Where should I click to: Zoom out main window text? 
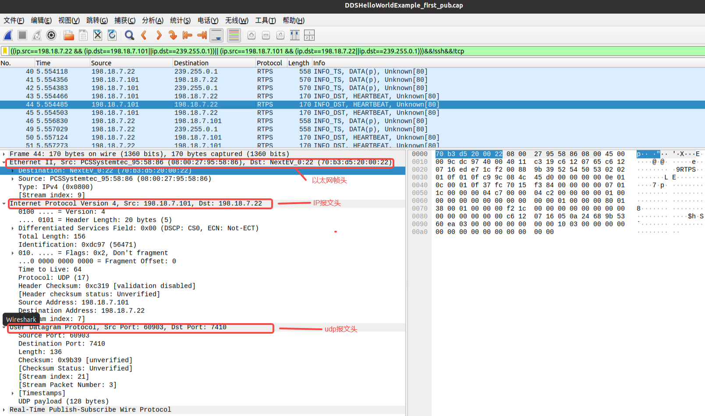266,35
